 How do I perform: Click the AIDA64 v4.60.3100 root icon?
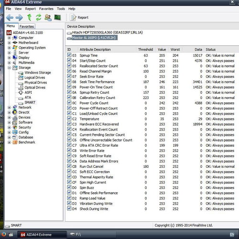pos(9,33)
